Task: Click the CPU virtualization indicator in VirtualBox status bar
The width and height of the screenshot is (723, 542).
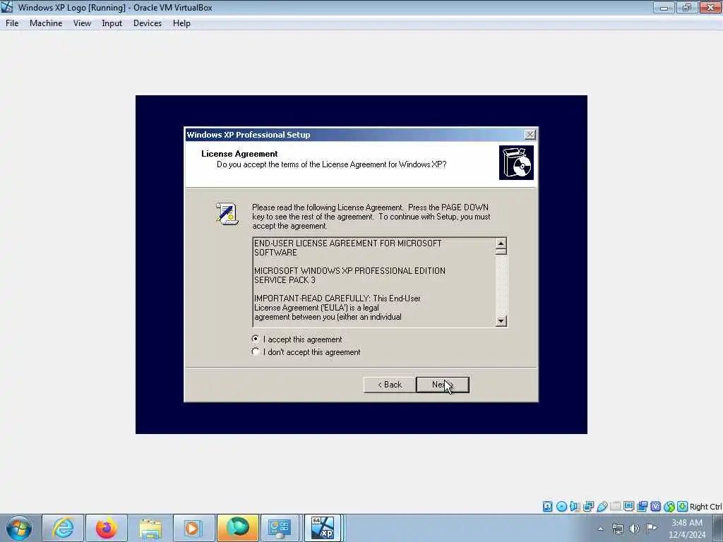Action: coord(655,507)
